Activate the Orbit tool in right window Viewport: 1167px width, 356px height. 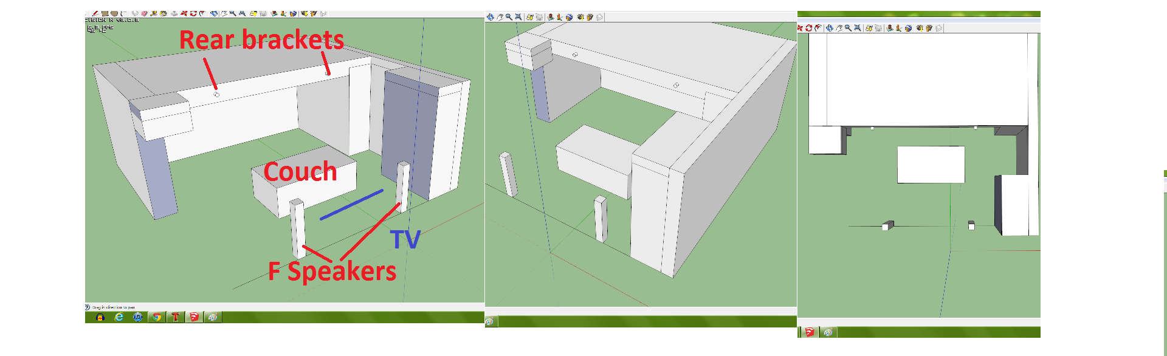[830, 28]
